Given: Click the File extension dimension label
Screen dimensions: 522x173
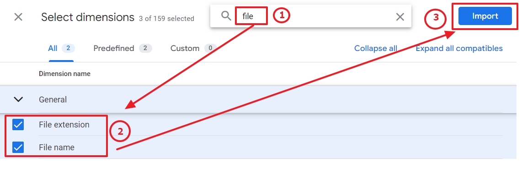Looking at the screenshot, I should 64,125.
